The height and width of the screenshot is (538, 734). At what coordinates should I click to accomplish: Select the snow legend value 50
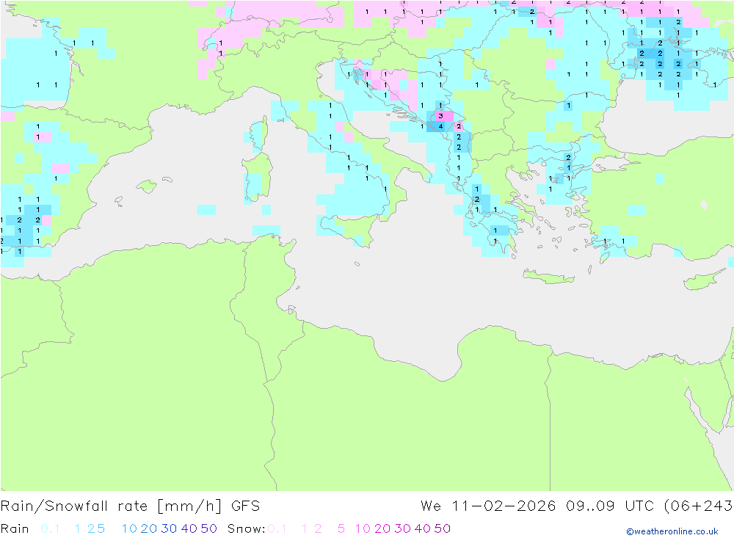pos(443,528)
